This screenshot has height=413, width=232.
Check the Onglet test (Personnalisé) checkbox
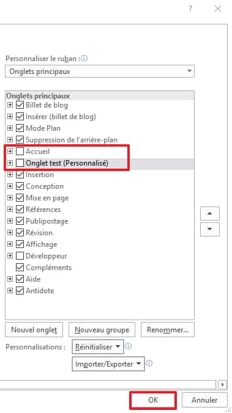(20, 163)
